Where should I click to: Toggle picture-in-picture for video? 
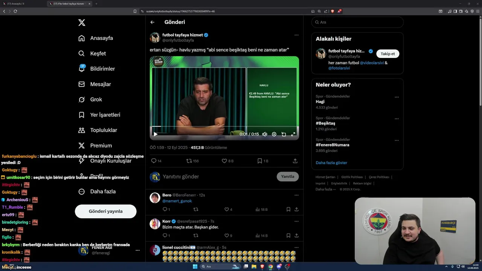[x=284, y=134]
